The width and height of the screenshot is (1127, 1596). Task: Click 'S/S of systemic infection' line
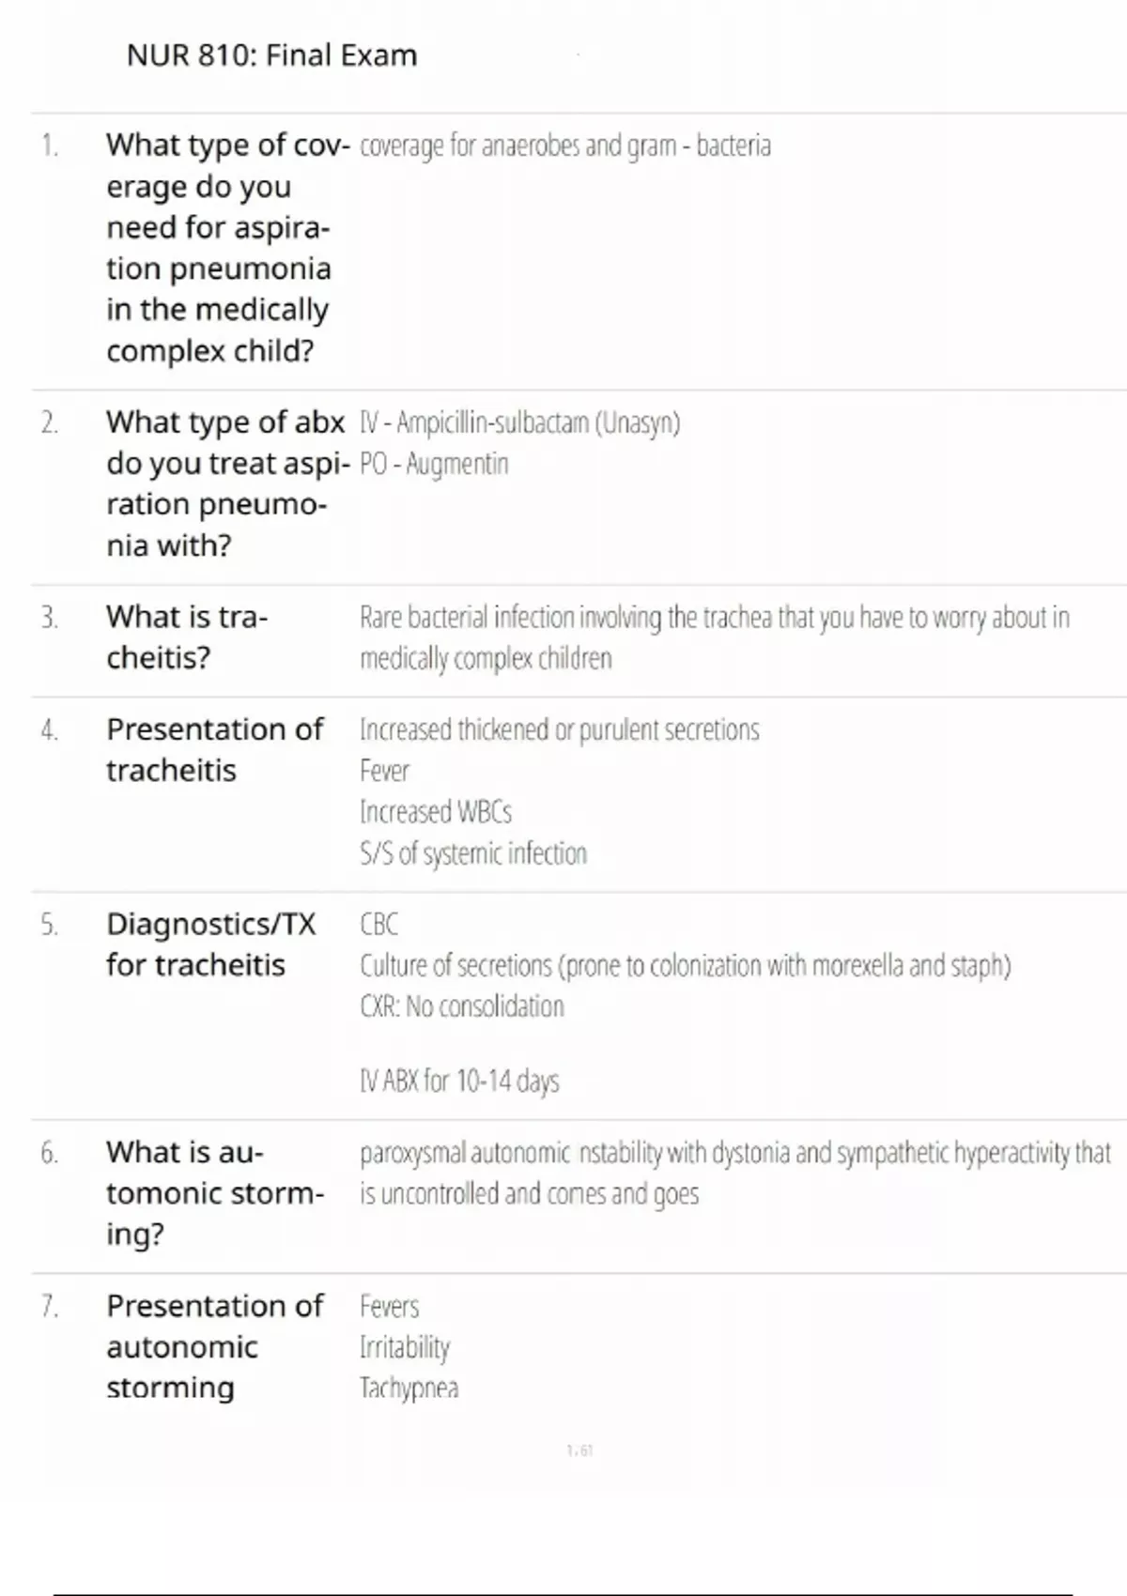coord(473,852)
